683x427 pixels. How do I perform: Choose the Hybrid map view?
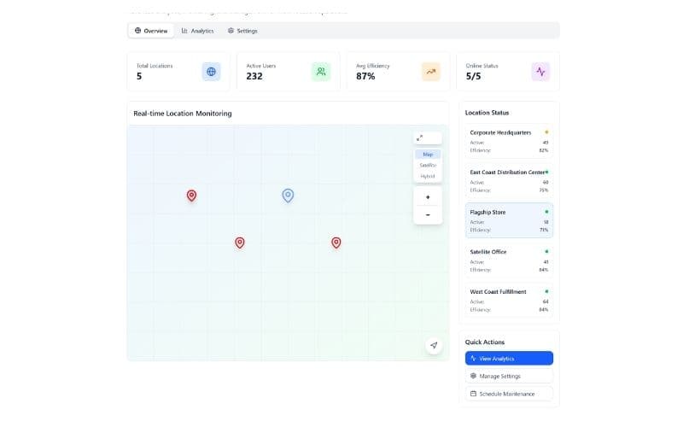coord(428,176)
